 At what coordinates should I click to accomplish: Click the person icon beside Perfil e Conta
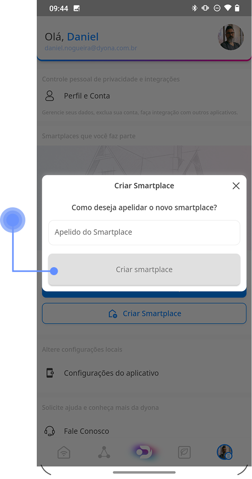[49, 96]
